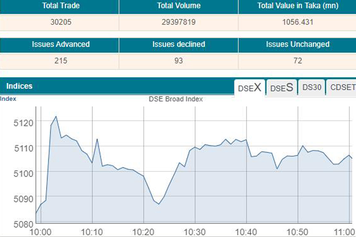This screenshot has width=356, height=237.
Task: Click the unchanged issues count 72
Action: 297,61
